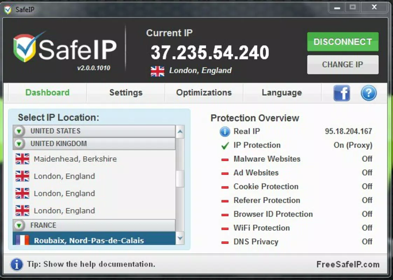The height and width of the screenshot is (280, 393).
Task: Open the SafeIP Facebook page icon
Action: 342,93
